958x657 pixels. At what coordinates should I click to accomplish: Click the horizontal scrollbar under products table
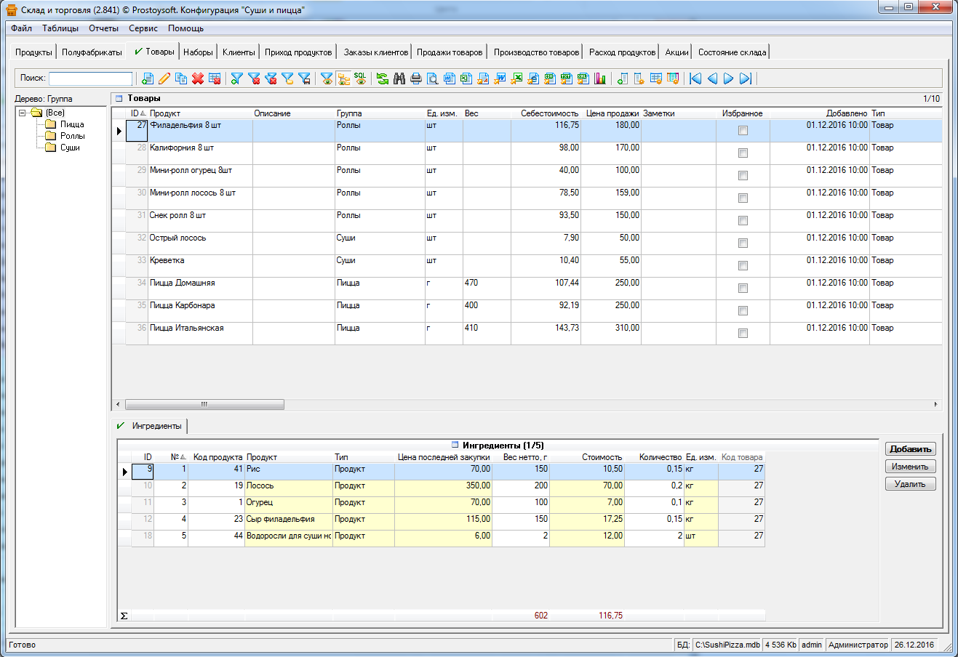pos(204,404)
